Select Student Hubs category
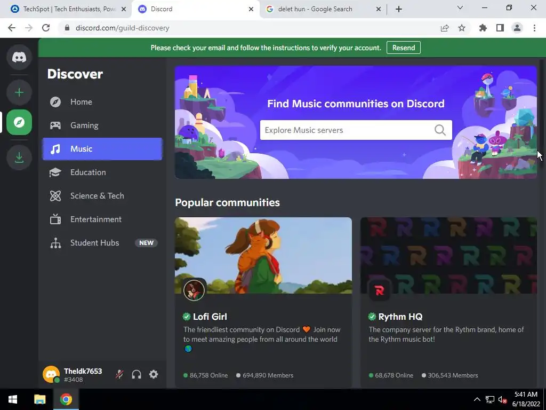 click(x=102, y=243)
